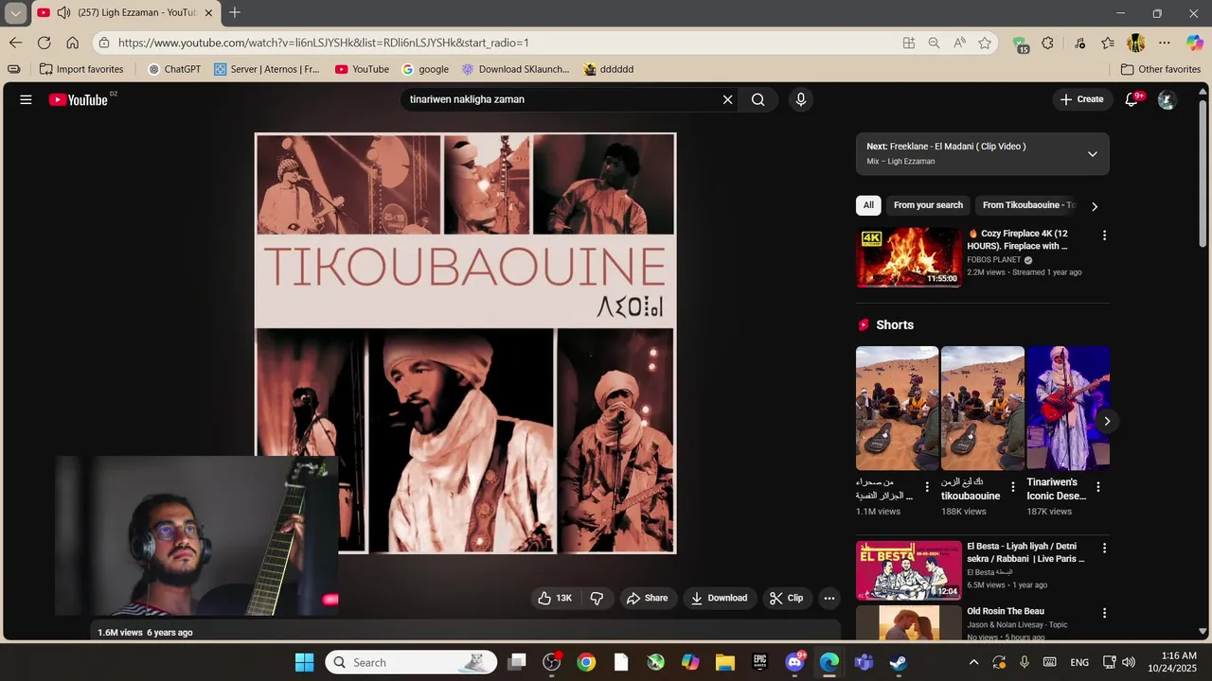Refresh the current page
Screen dimensions: 1212x681
[44, 43]
